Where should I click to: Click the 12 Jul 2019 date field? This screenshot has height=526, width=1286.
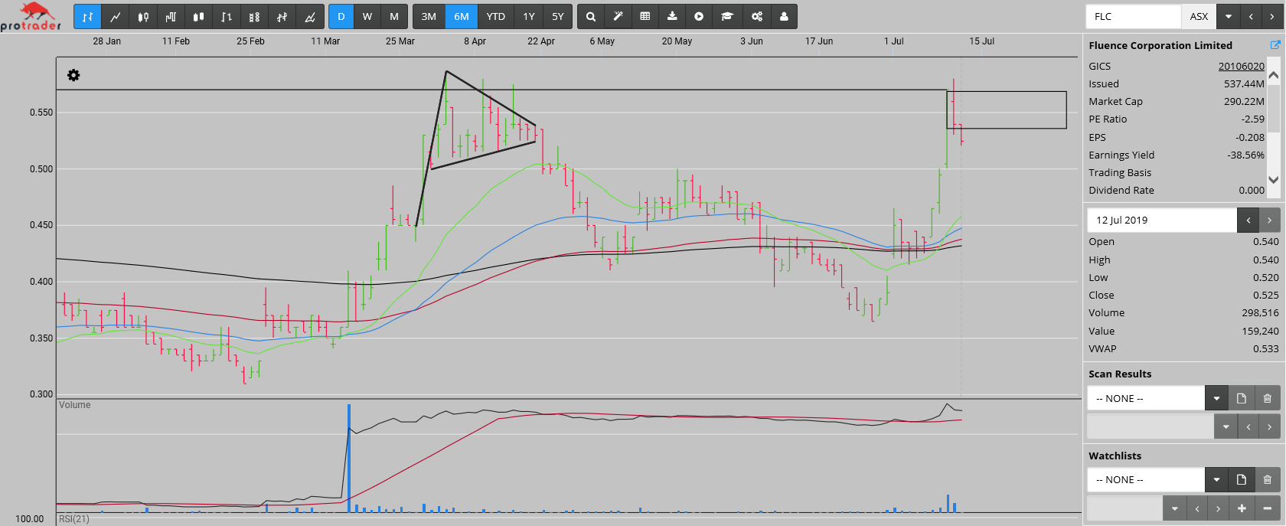point(1162,220)
